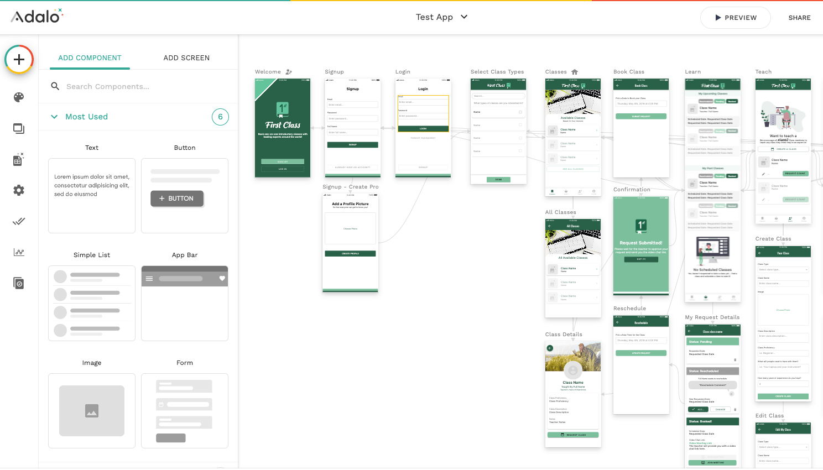Select the Publish double-checkmark icon
This screenshot has height=470, width=823.
(x=19, y=221)
